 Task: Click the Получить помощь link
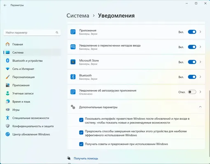tap(86, 158)
